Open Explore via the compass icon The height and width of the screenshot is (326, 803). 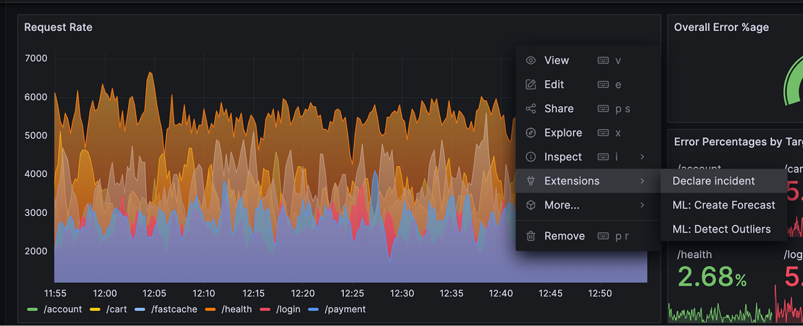click(531, 133)
